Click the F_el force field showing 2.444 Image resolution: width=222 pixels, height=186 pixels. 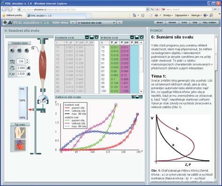coord(21,68)
